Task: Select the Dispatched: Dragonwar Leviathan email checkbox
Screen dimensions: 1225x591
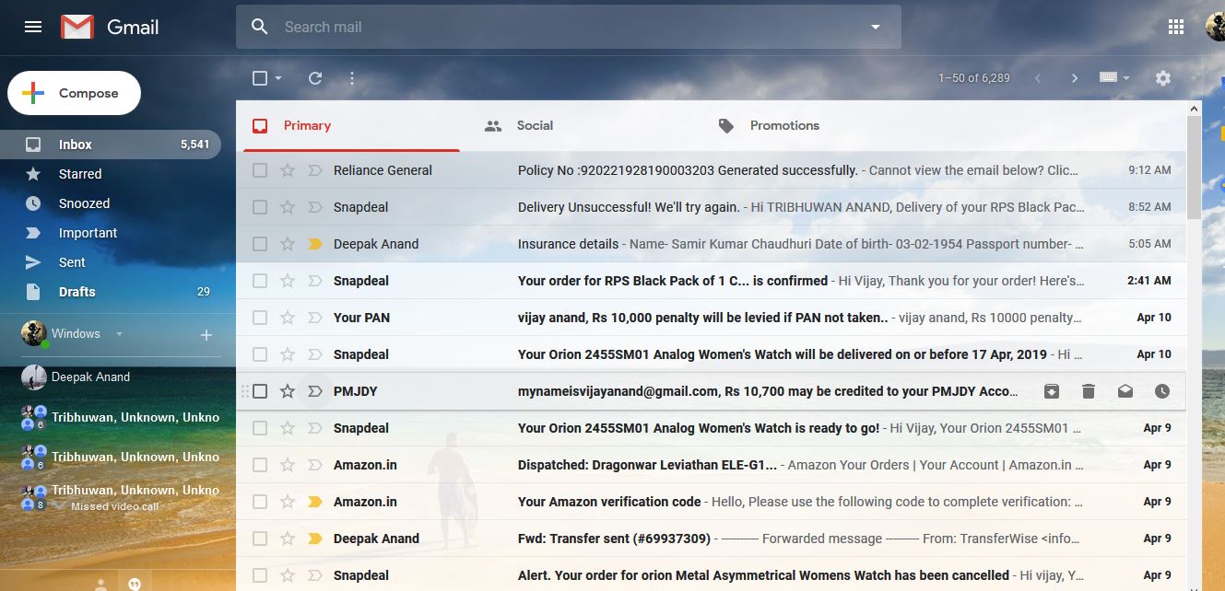Action: [x=260, y=465]
